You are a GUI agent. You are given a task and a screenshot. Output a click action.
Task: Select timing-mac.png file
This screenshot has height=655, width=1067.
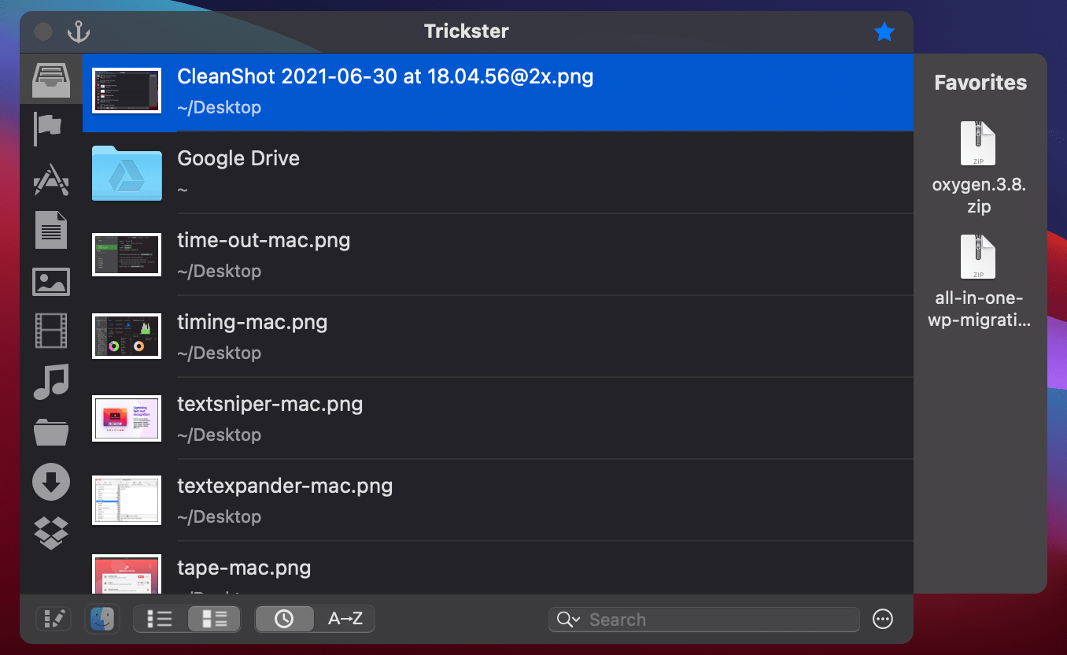click(x=498, y=336)
